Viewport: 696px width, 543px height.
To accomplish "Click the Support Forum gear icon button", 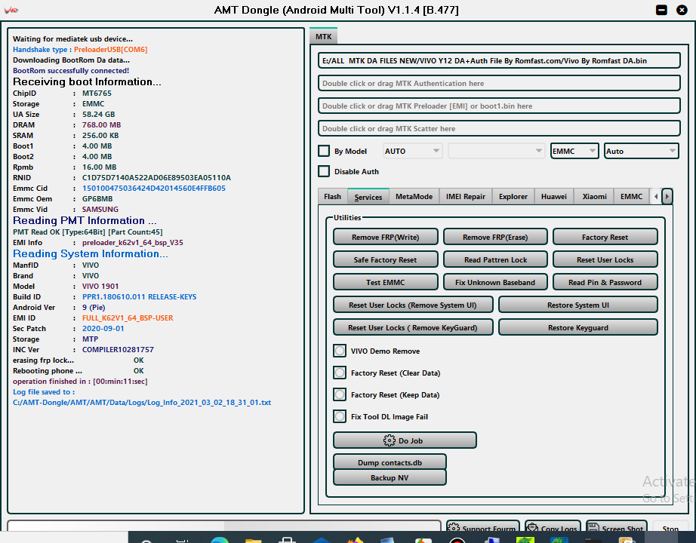I will pyautogui.click(x=482, y=528).
